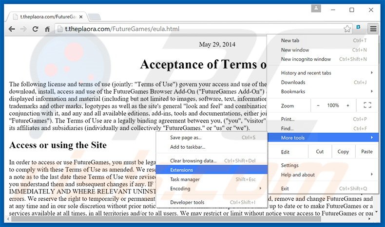Screen dimensions: 385x227
Task: Choose Print... from the menu
Action: [x=323, y=119]
